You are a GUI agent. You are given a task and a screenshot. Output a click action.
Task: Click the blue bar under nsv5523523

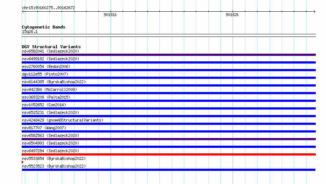[168, 170]
